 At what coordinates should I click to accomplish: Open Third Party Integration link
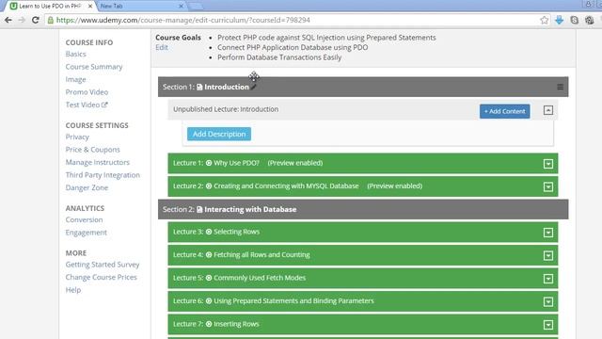pos(103,175)
